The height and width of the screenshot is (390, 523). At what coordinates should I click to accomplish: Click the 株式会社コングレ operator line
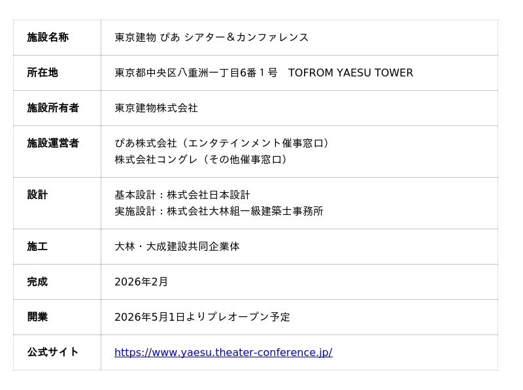(201, 159)
